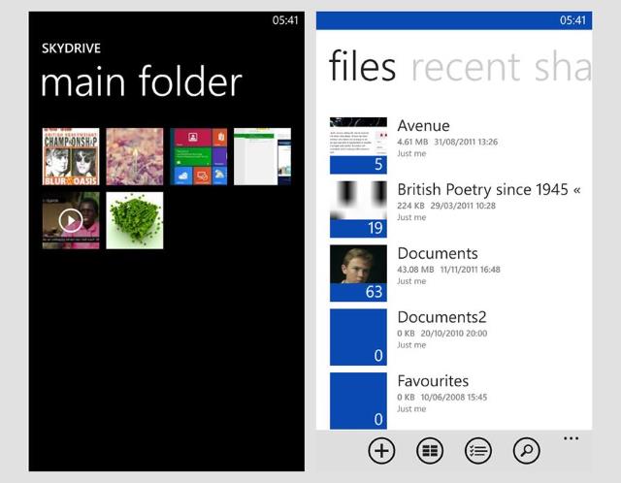
Task: Select the files pivot tab
Action: [x=362, y=66]
